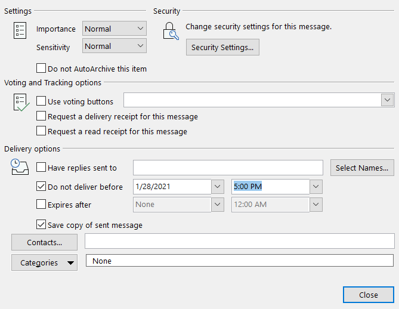
Task: Toggle Have replies sent to checkbox
Action: 41,168
